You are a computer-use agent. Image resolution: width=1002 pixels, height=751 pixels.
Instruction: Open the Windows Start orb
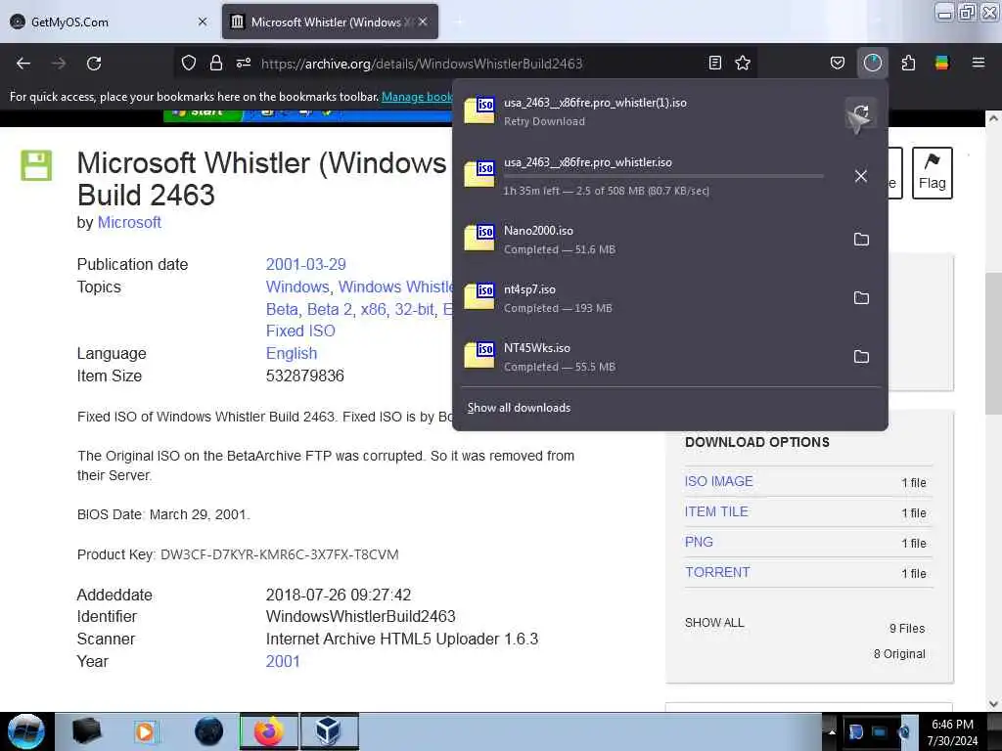click(26, 731)
